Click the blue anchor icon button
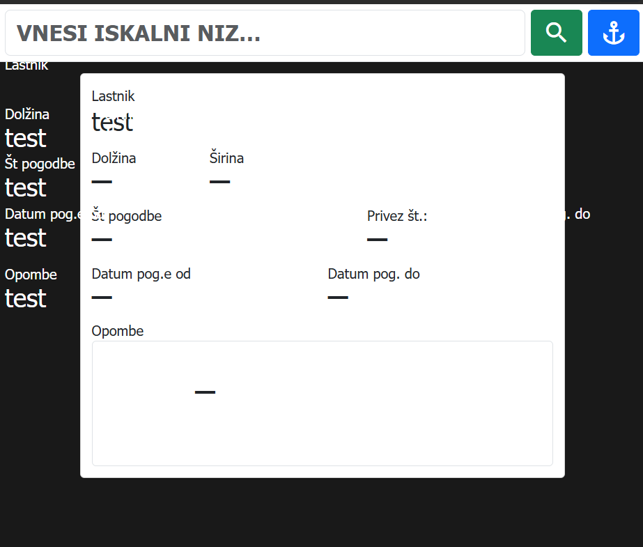Viewport: 643px width, 547px height. pos(613,33)
